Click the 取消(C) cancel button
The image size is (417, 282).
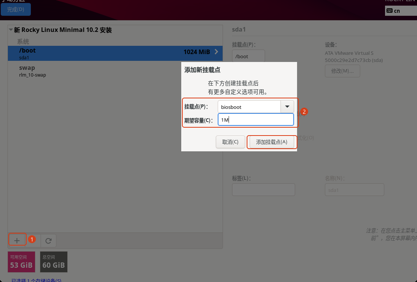coord(230,142)
